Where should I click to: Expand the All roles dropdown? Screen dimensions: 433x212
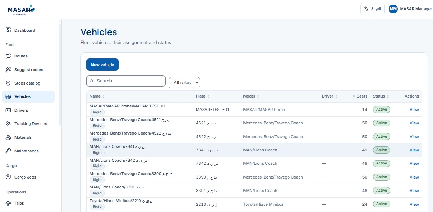(x=184, y=83)
